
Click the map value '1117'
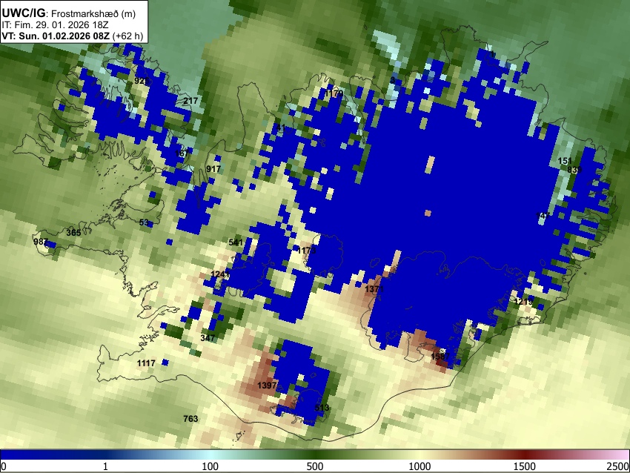pos(146,363)
